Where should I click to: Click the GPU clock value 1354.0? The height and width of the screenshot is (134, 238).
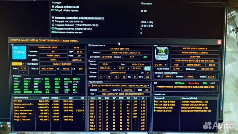(168, 76)
